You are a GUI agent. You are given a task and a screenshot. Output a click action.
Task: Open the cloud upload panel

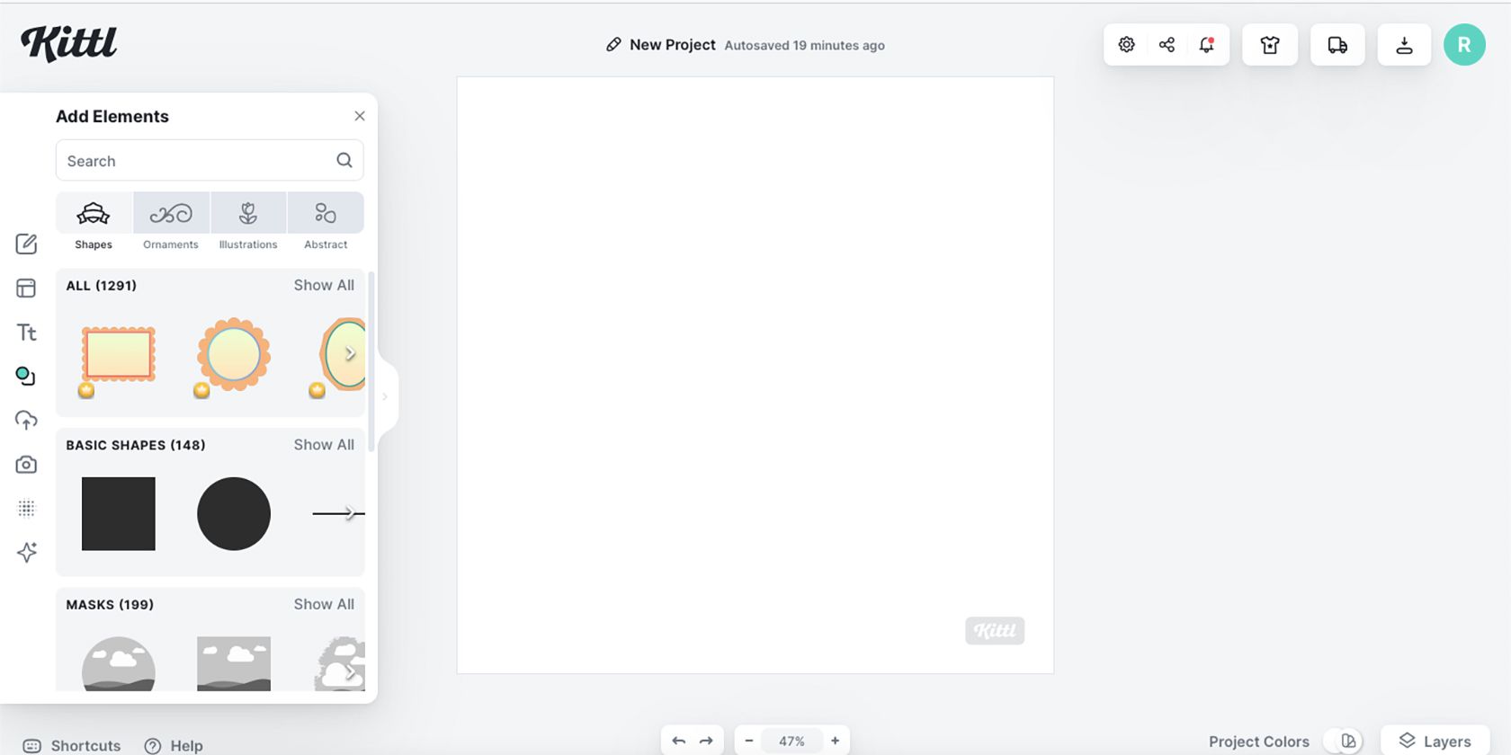pos(26,420)
